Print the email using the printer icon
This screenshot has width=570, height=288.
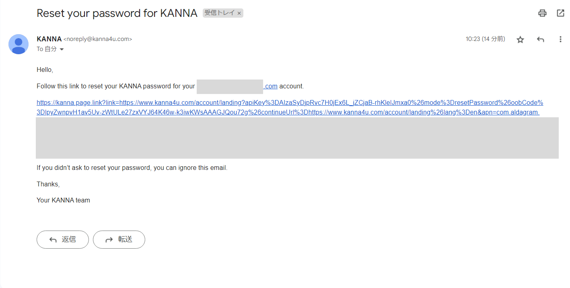[542, 13]
